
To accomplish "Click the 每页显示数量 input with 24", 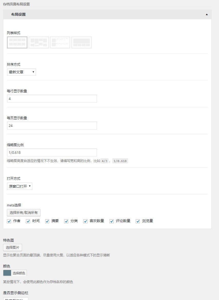I will pos(52,125).
